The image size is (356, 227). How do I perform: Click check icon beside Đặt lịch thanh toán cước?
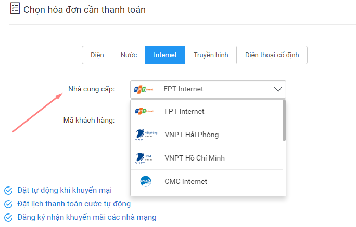[8, 204]
